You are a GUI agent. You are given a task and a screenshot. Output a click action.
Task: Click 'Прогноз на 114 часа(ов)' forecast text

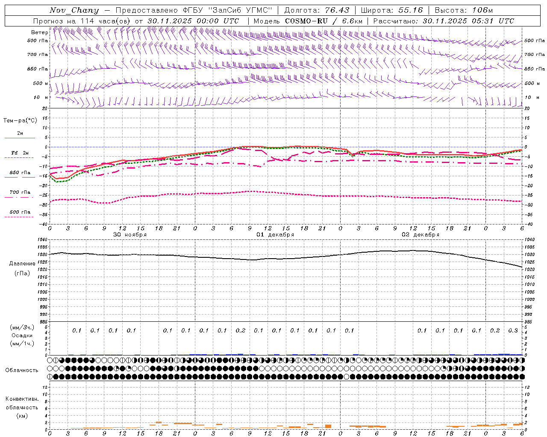click(x=82, y=21)
